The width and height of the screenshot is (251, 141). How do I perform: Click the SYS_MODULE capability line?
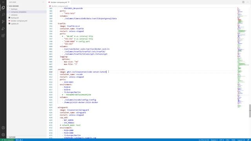(68, 123)
